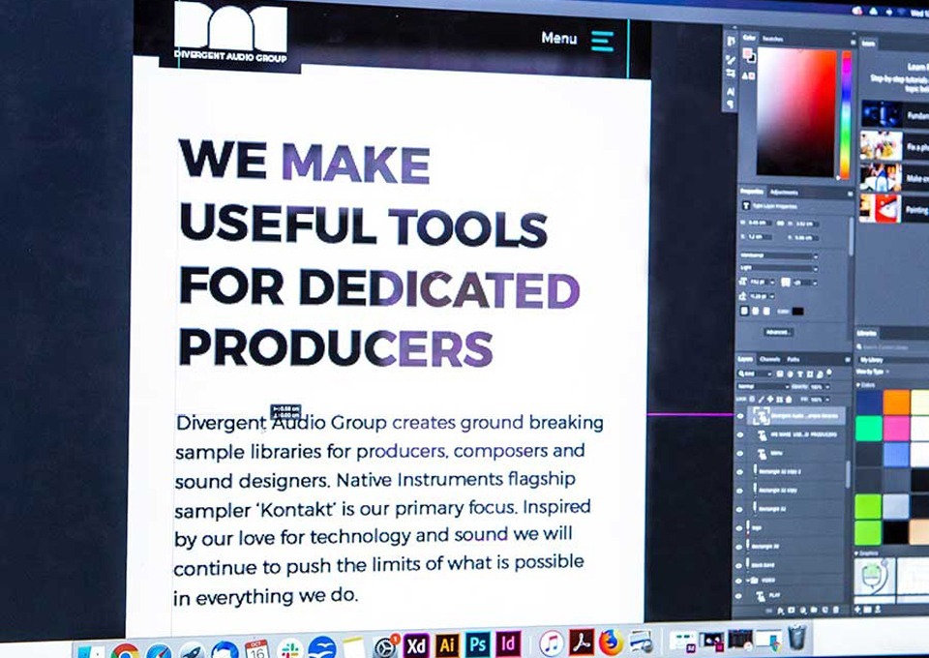Filter layers by type layers T icon

tap(800, 374)
